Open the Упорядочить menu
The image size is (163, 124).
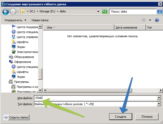pyautogui.click(x=15, y=20)
